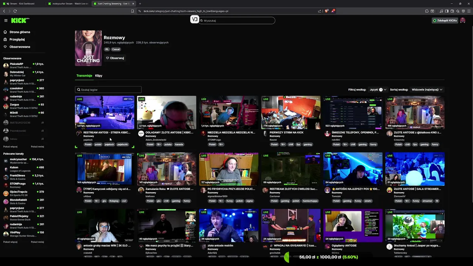Open the browser extensions puzzle icon
The image size is (473, 266).
click(427, 11)
